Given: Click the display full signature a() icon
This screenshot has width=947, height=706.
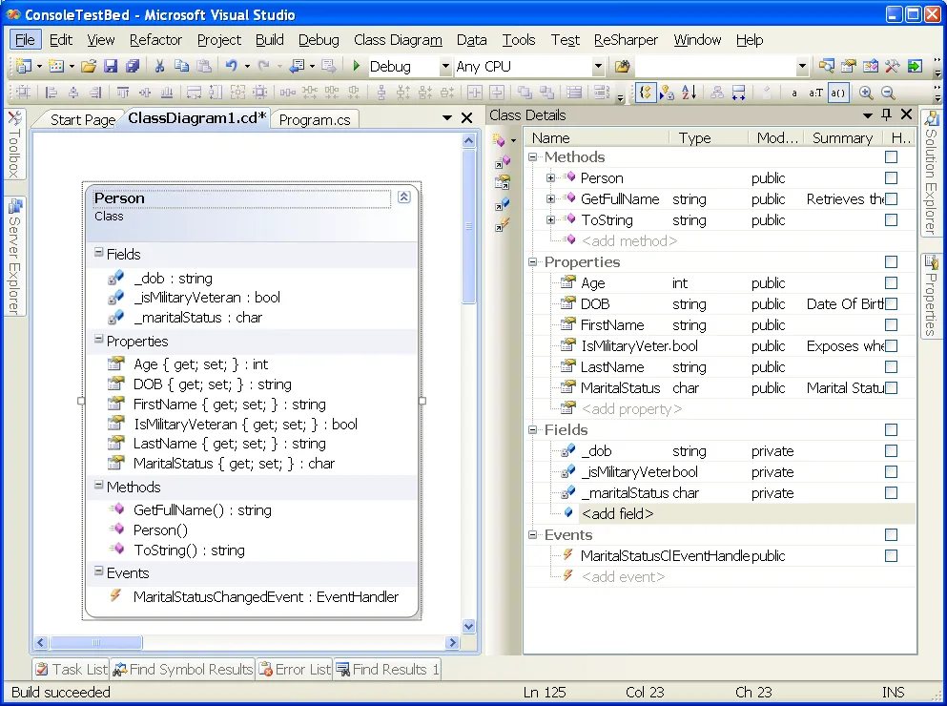Looking at the screenshot, I should click(837, 93).
